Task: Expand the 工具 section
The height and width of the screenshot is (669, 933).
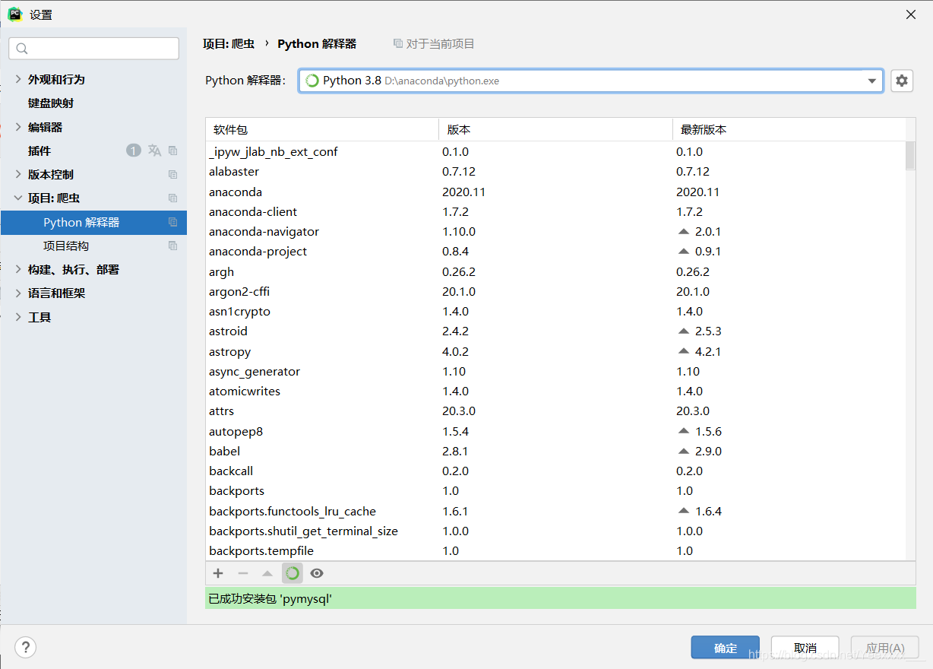Action: (18, 317)
